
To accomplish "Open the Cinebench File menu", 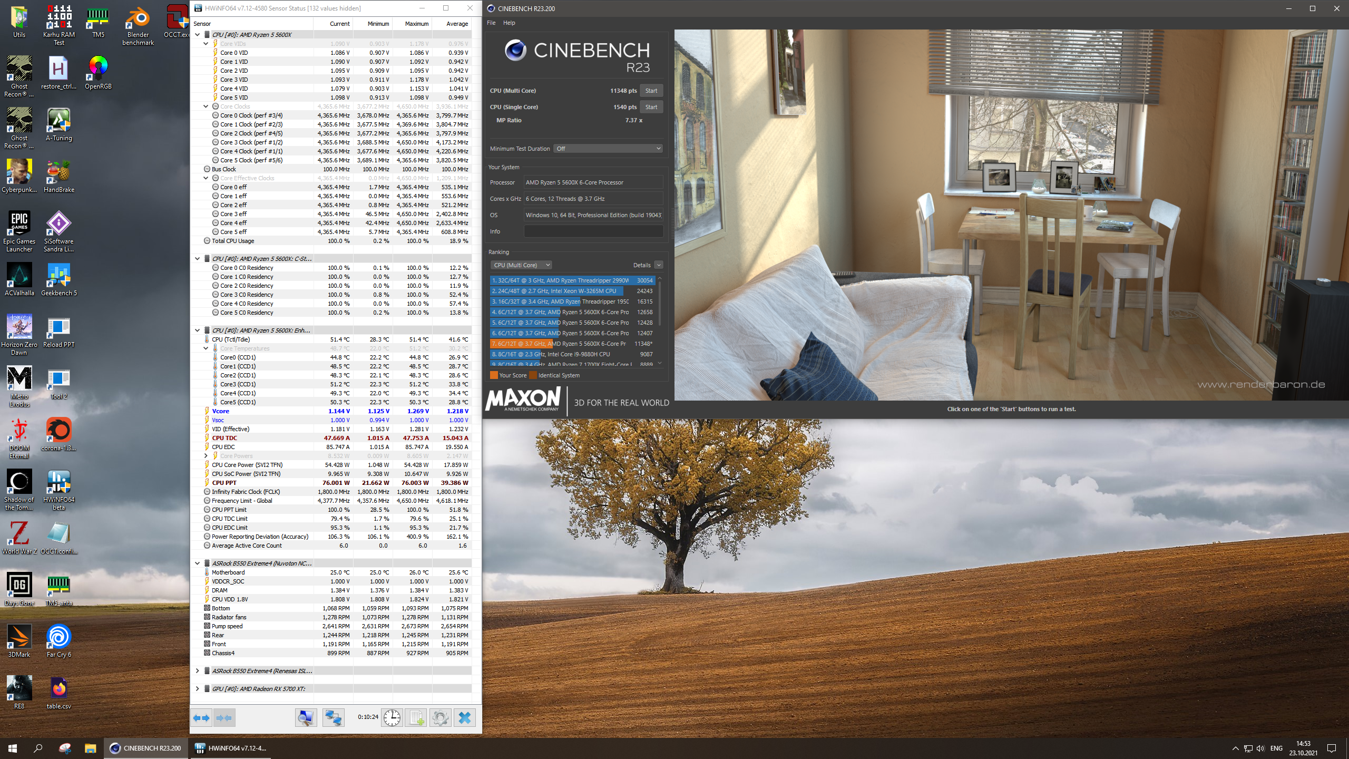I will tap(491, 23).
